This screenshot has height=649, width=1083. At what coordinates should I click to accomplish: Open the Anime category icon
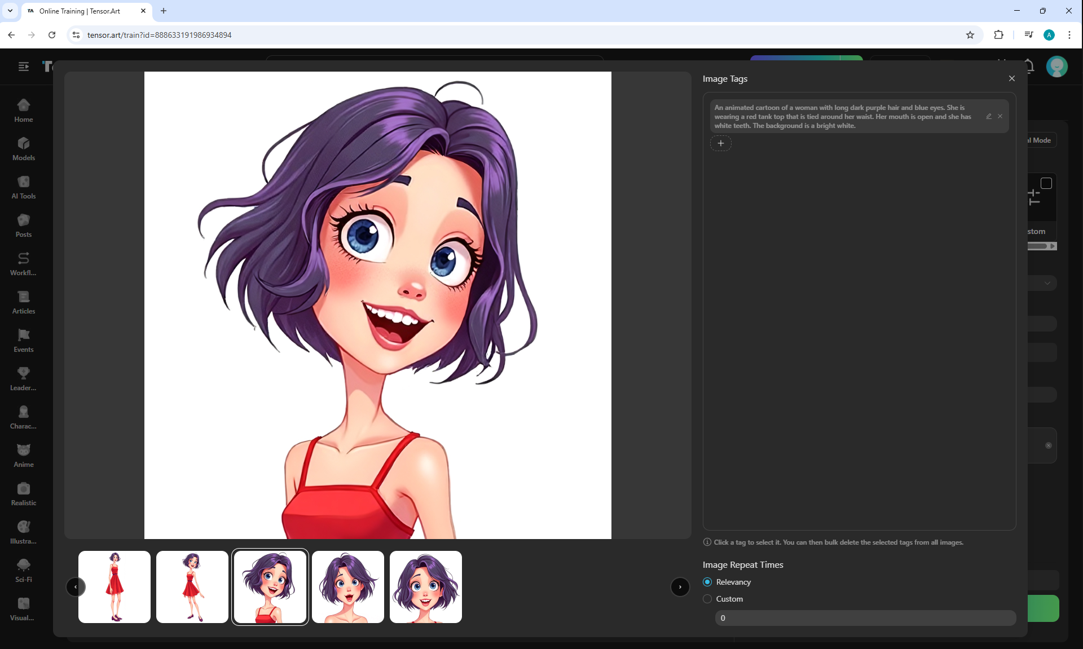pos(24,456)
